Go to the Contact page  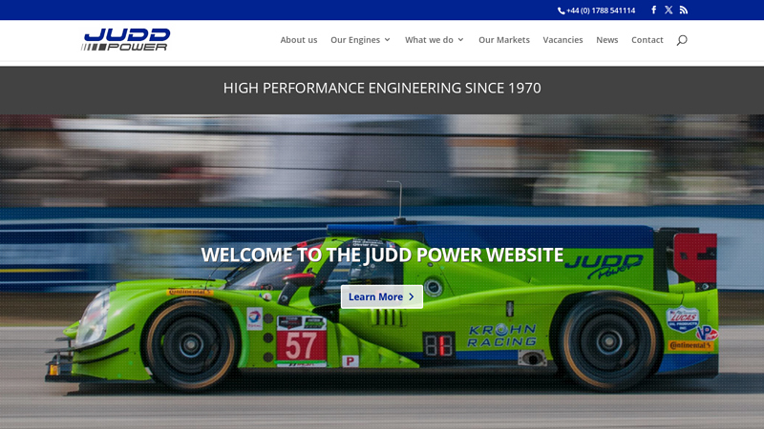click(647, 40)
